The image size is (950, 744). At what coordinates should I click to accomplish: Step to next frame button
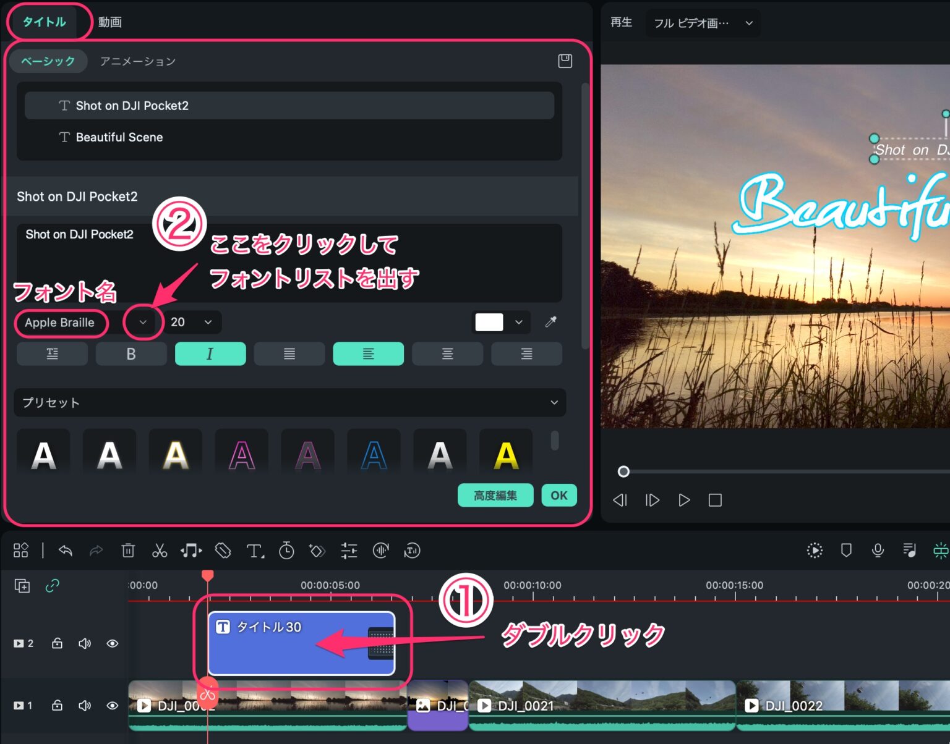(x=653, y=500)
